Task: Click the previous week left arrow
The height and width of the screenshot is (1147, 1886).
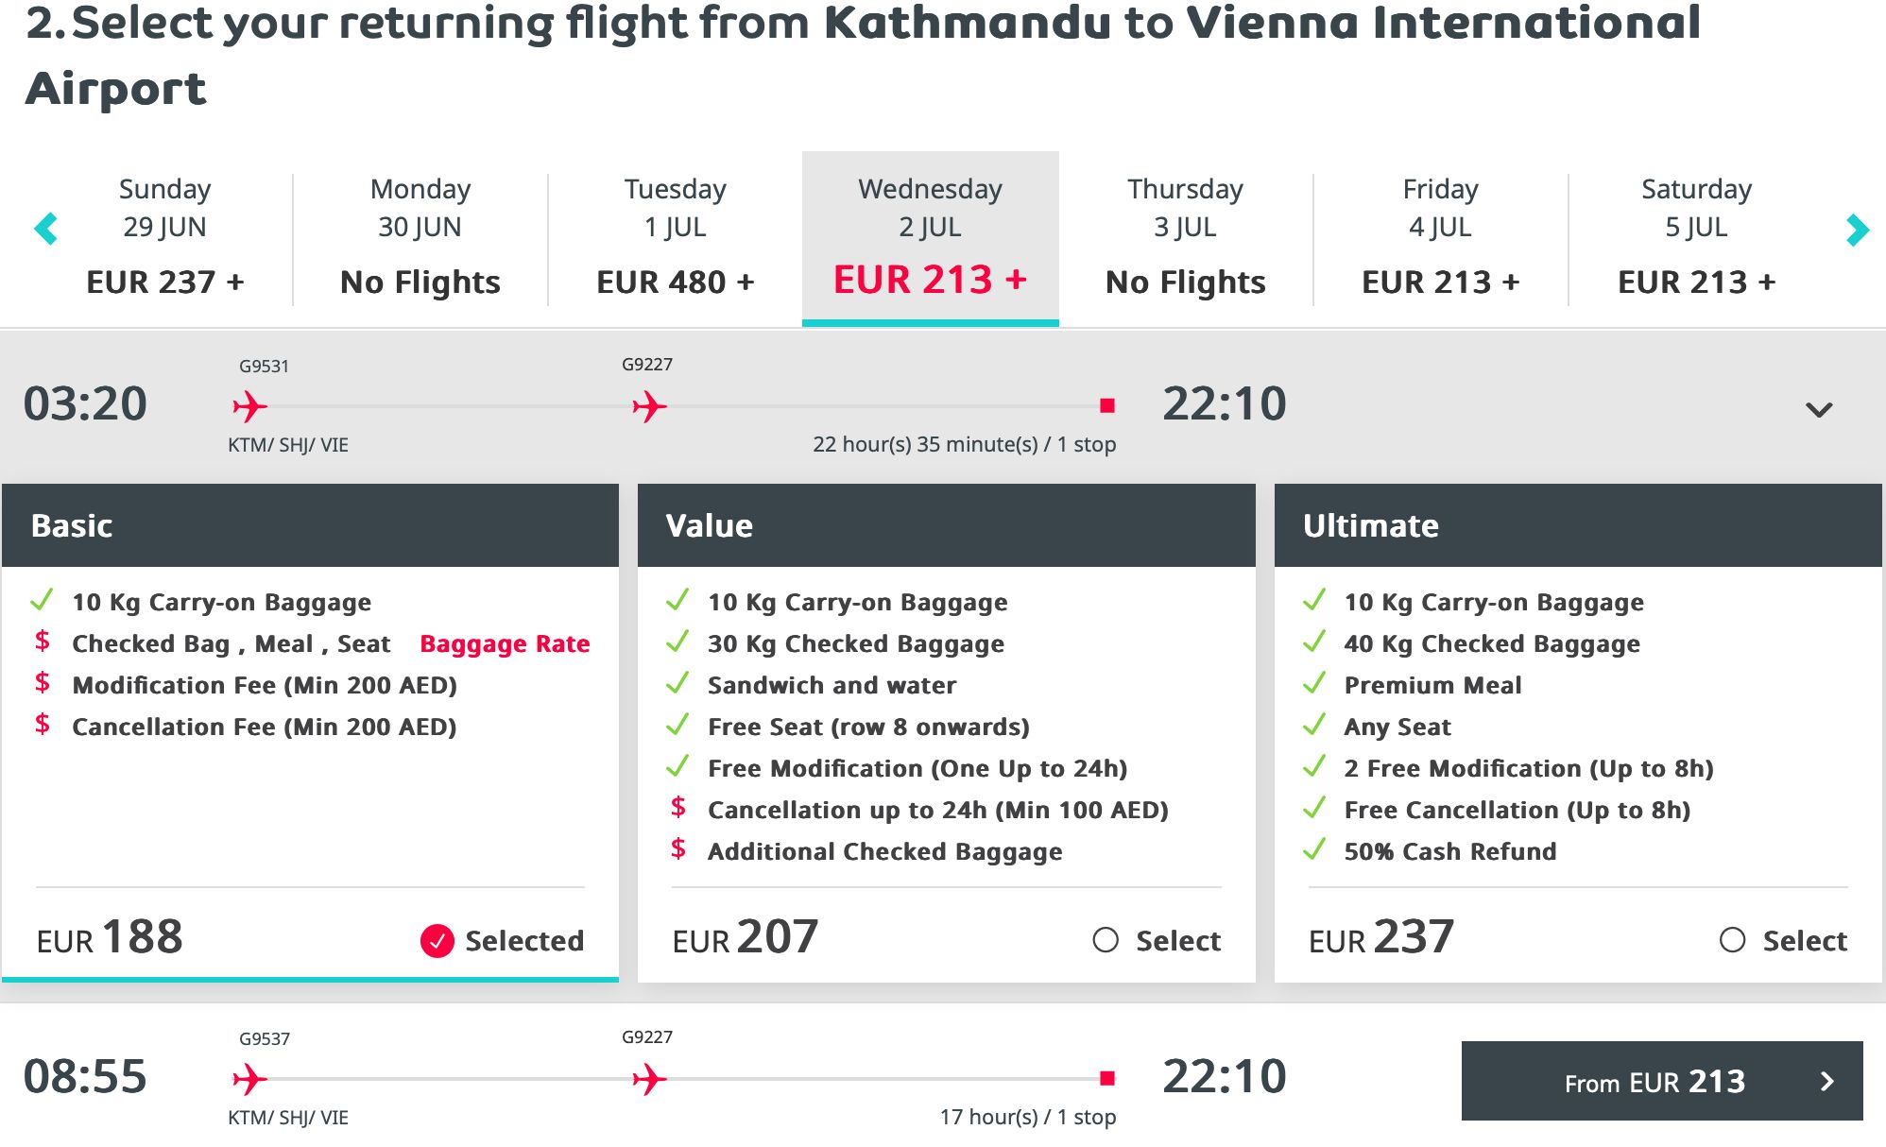Action: point(45,229)
